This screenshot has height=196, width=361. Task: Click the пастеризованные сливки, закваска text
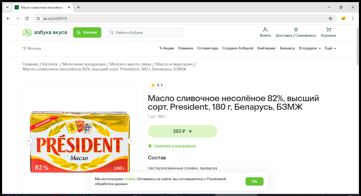click(183, 168)
